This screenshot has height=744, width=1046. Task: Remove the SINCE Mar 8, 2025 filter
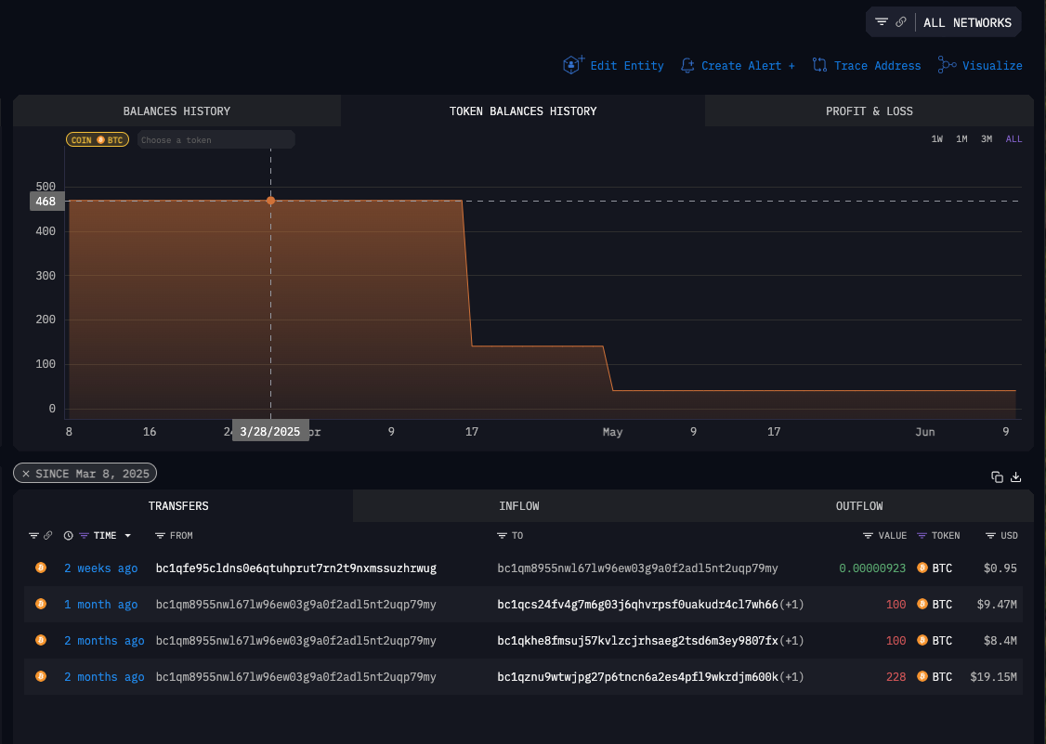coord(26,474)
